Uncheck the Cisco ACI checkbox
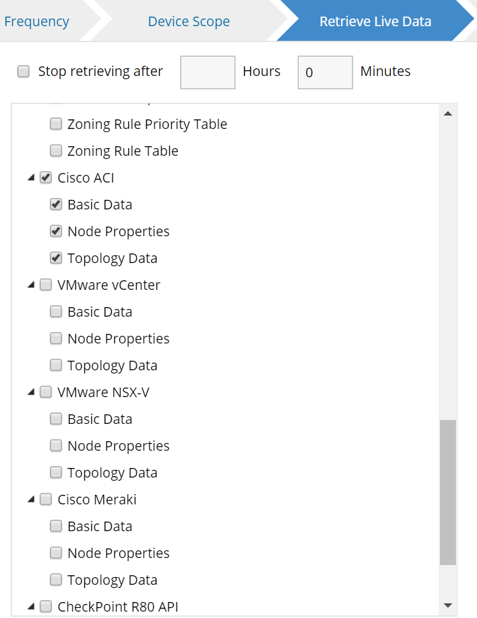Viewport: 477px width, 618px height. tap(46, 178)
